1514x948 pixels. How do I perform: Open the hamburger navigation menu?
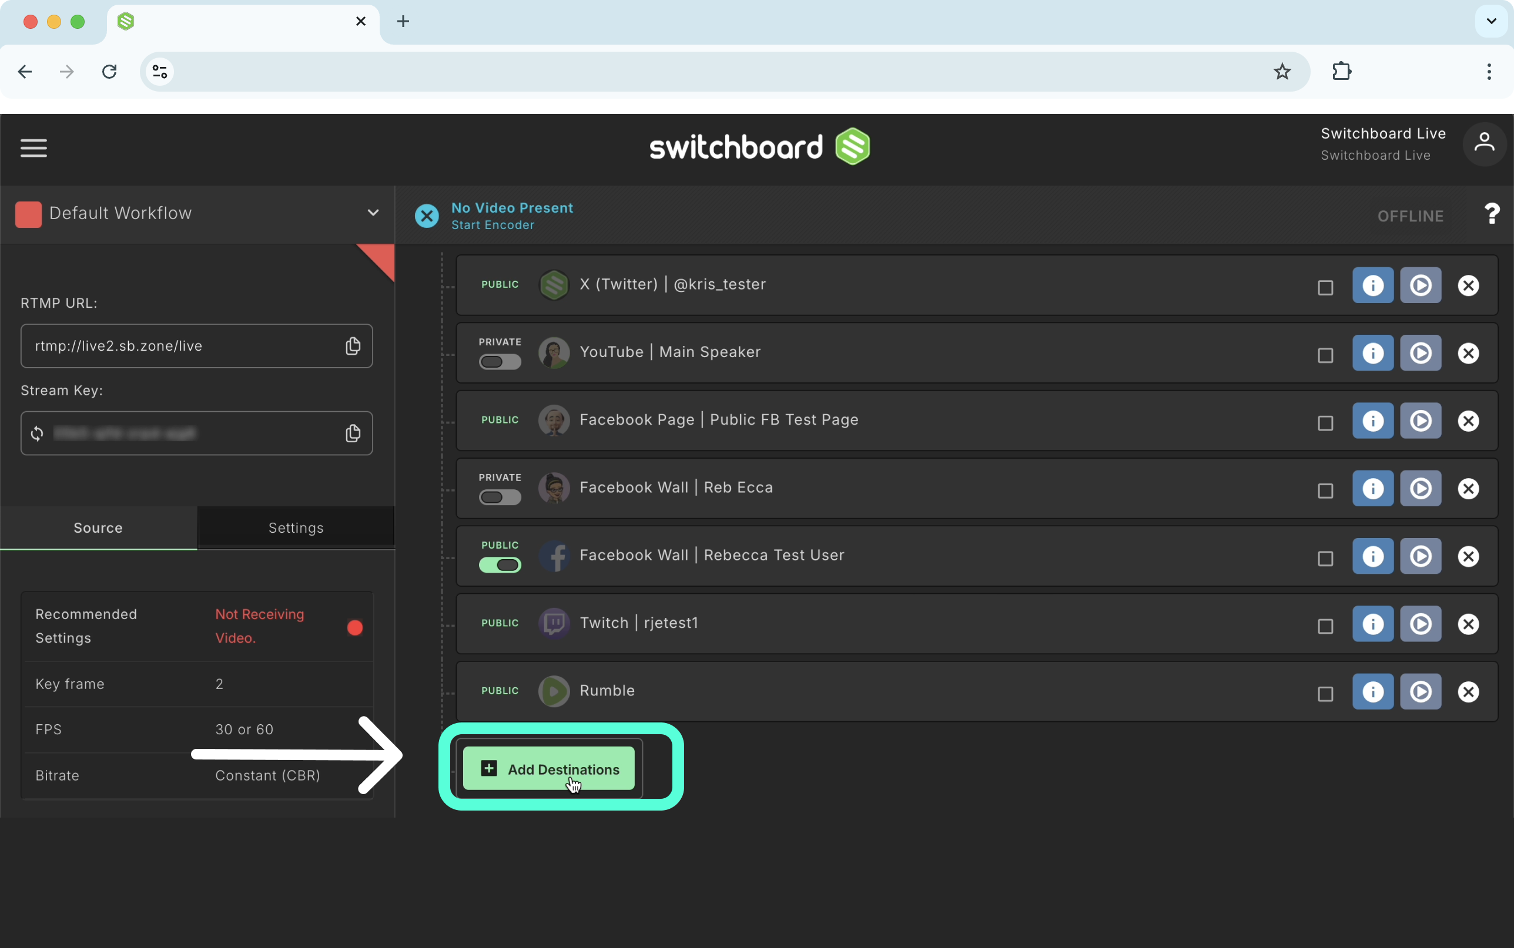(x=34, y=148)
